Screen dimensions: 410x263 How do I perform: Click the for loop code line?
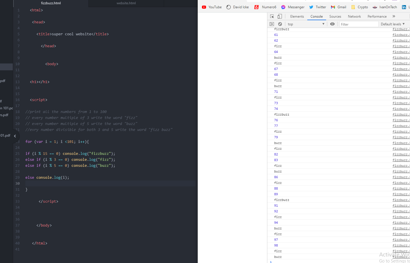pos(57,142)
